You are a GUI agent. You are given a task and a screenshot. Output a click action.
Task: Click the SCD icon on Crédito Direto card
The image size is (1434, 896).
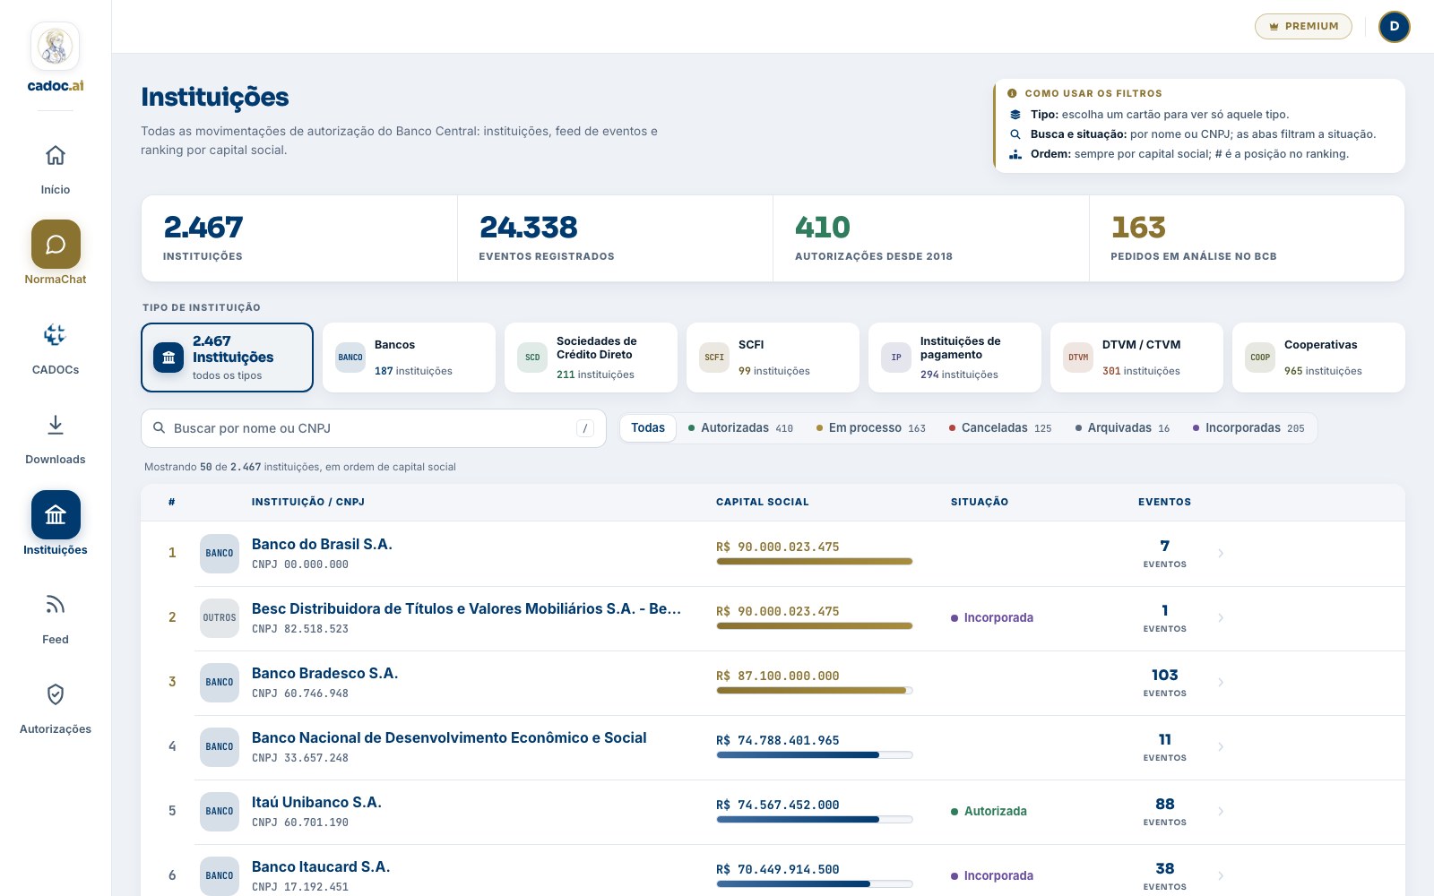[x=532, y=357]
